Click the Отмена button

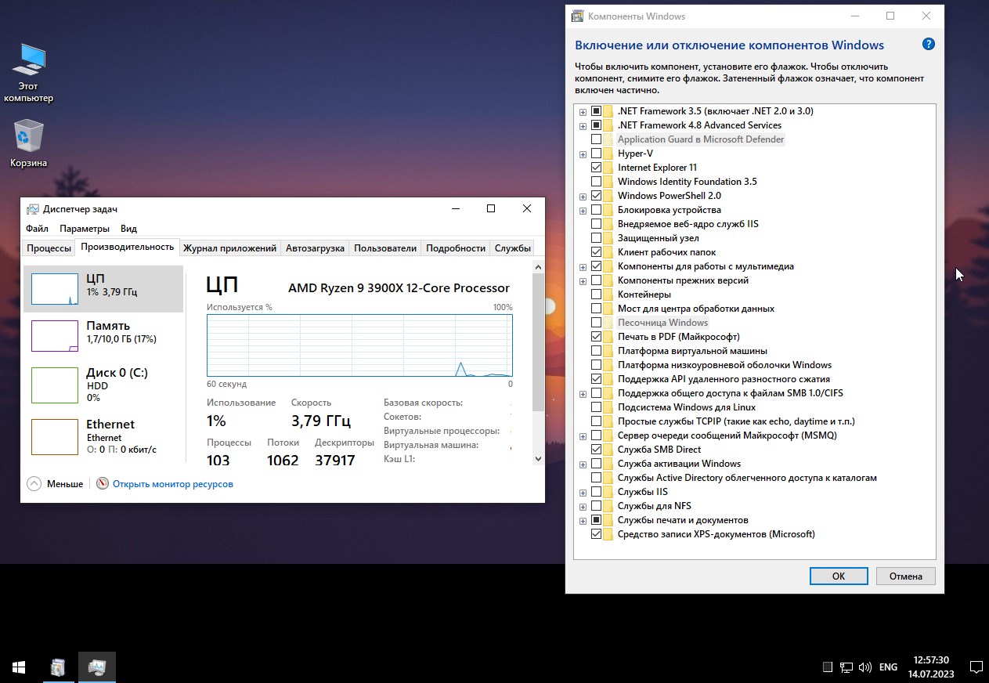(906, 576)
